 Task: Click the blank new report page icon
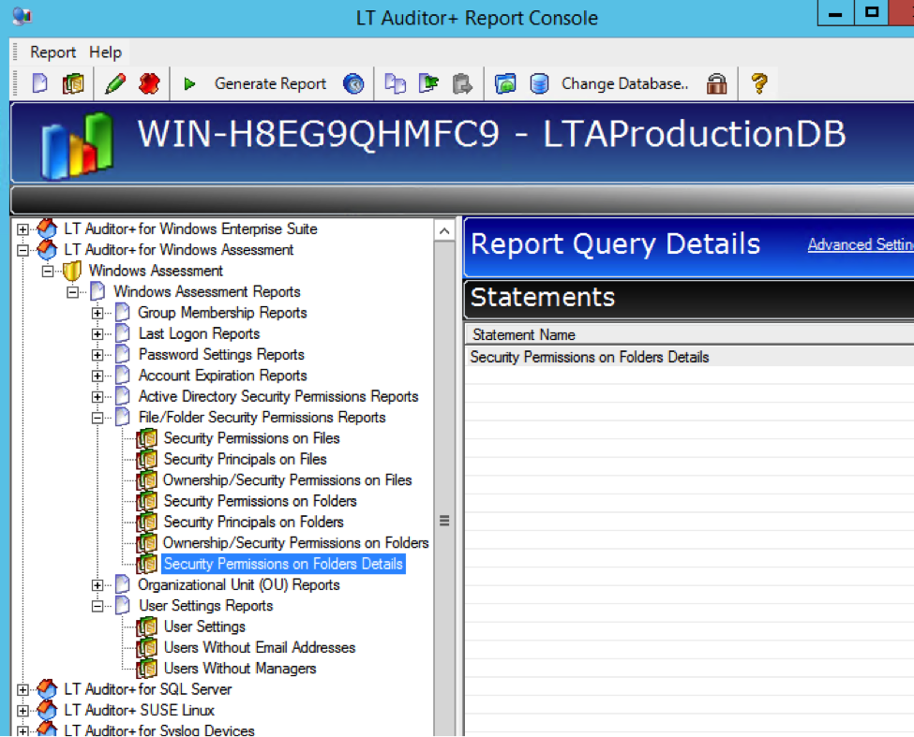pos(39,84)
